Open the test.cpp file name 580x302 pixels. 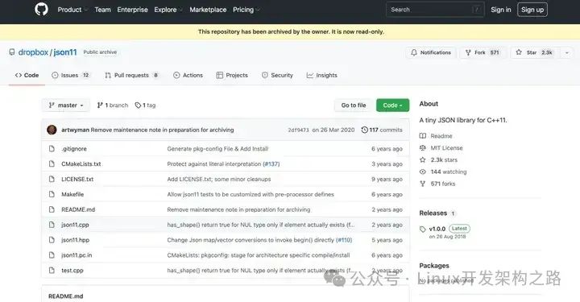(x=72, y=271)
